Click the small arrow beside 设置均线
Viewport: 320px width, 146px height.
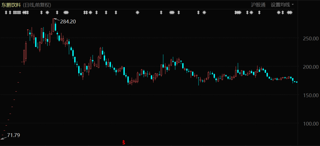[293, 5]
